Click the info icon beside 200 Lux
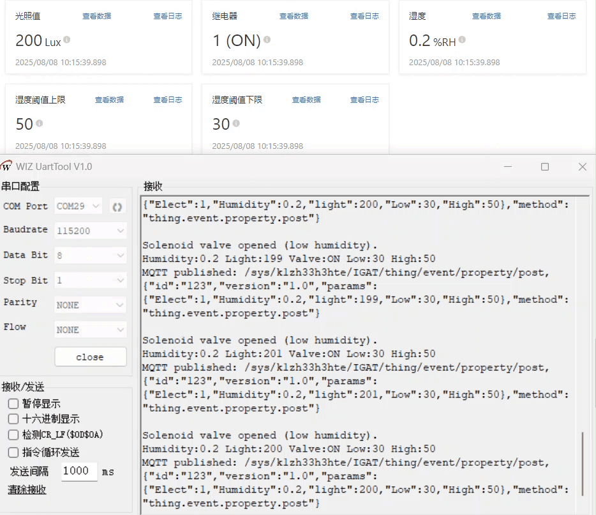The image size is (596, 515). 67,40
